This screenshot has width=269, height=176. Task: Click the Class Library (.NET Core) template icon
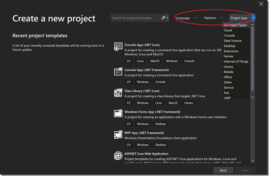pyautogui.click(x=118, y=93)
